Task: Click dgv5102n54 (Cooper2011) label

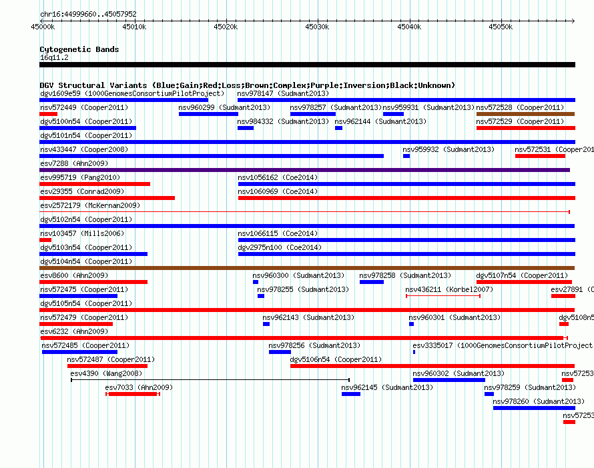Action: (86, 219)
